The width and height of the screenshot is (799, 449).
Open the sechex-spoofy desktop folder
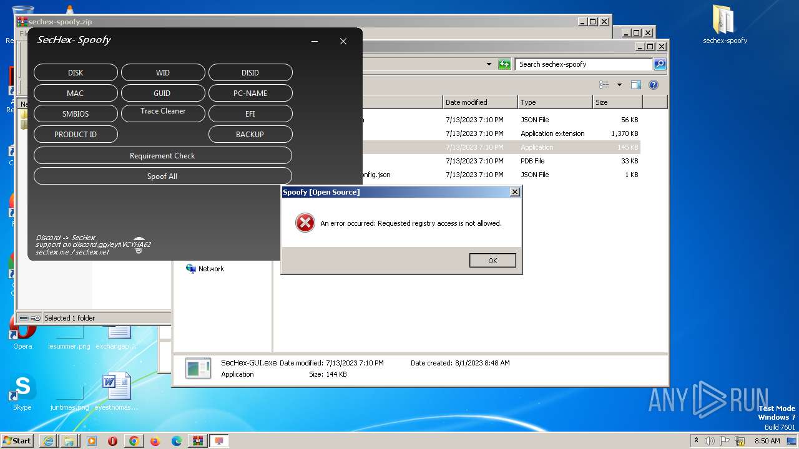click(725, 25)
